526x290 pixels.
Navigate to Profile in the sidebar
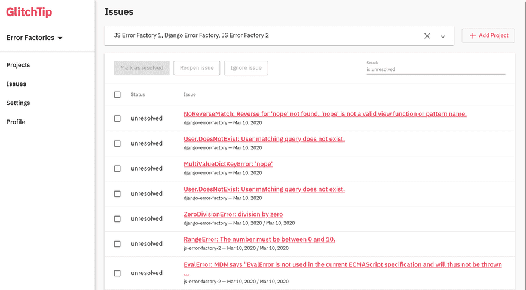click(16, 122)
